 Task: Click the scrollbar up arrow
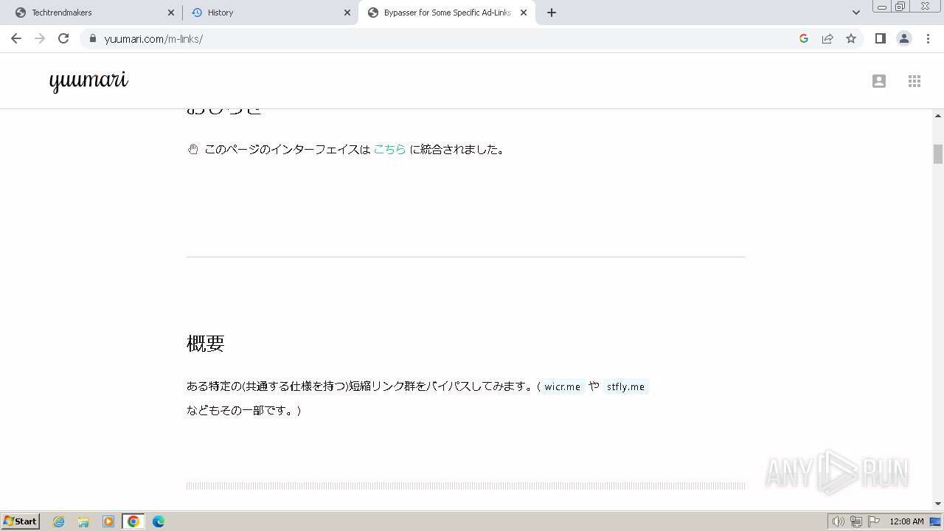point(938,116)
